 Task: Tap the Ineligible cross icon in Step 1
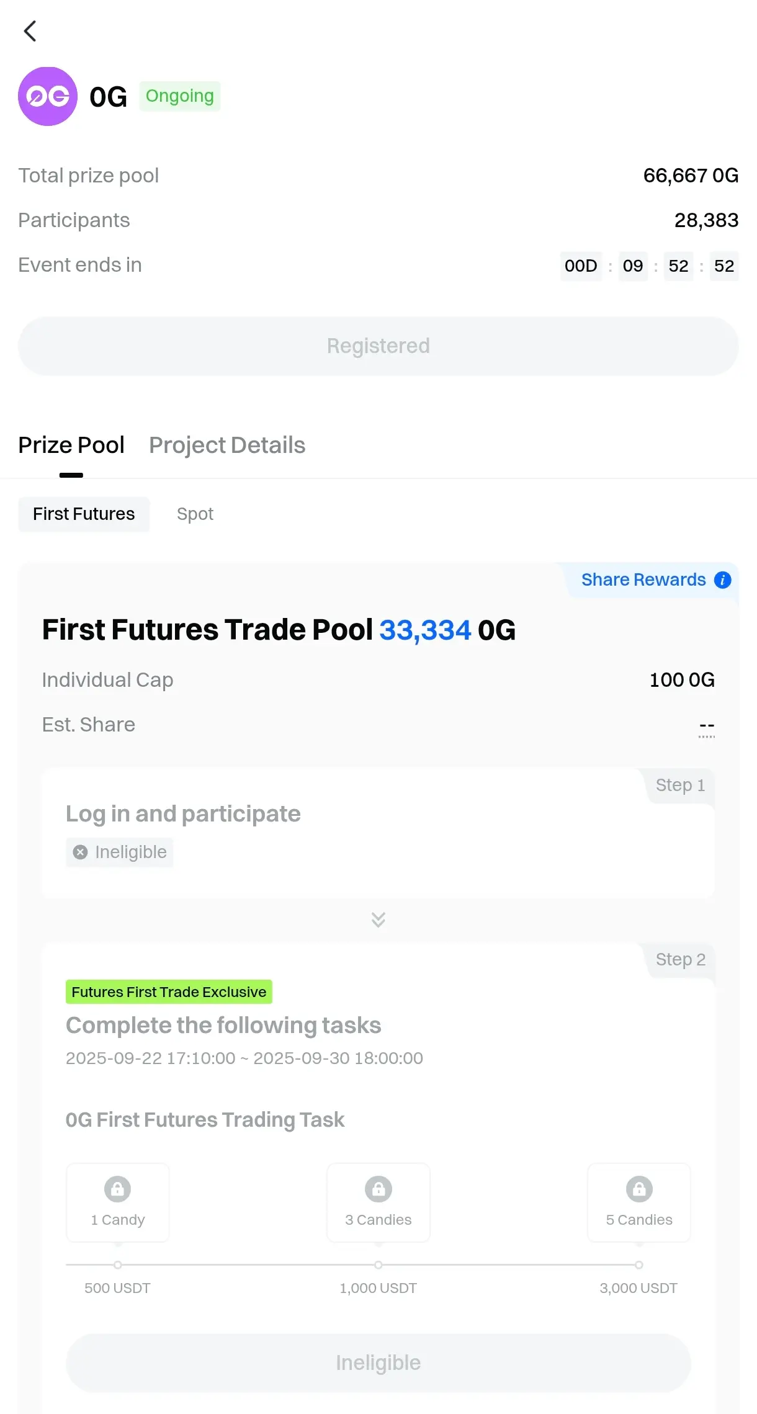tap(80, 852)
